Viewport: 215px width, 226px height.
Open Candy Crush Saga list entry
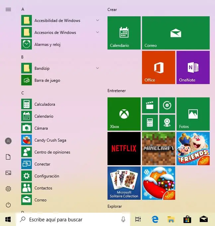[x=60, y=140]
